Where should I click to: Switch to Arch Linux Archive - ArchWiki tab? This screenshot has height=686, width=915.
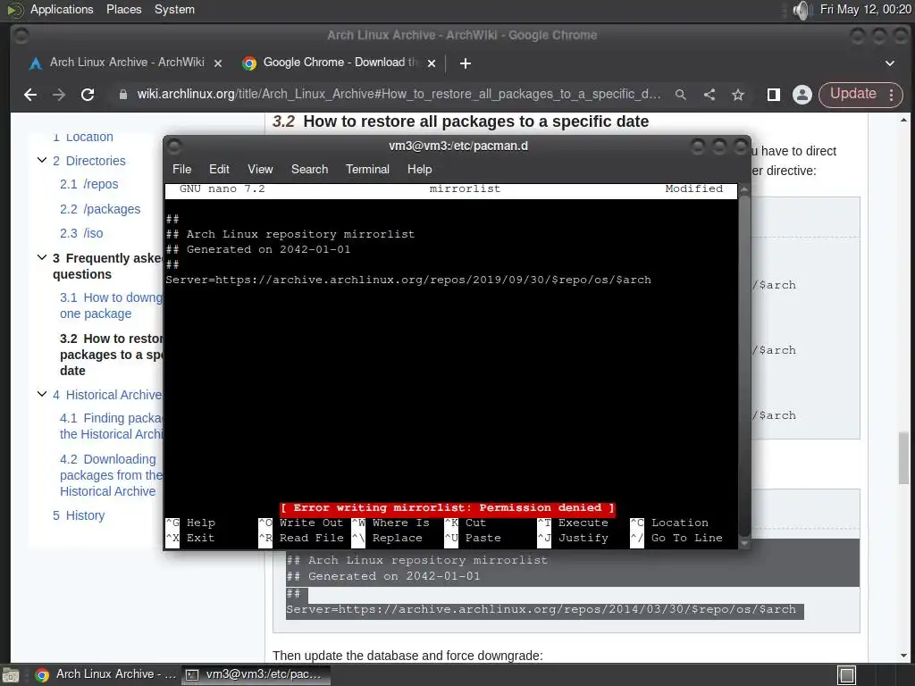[125, 63]
